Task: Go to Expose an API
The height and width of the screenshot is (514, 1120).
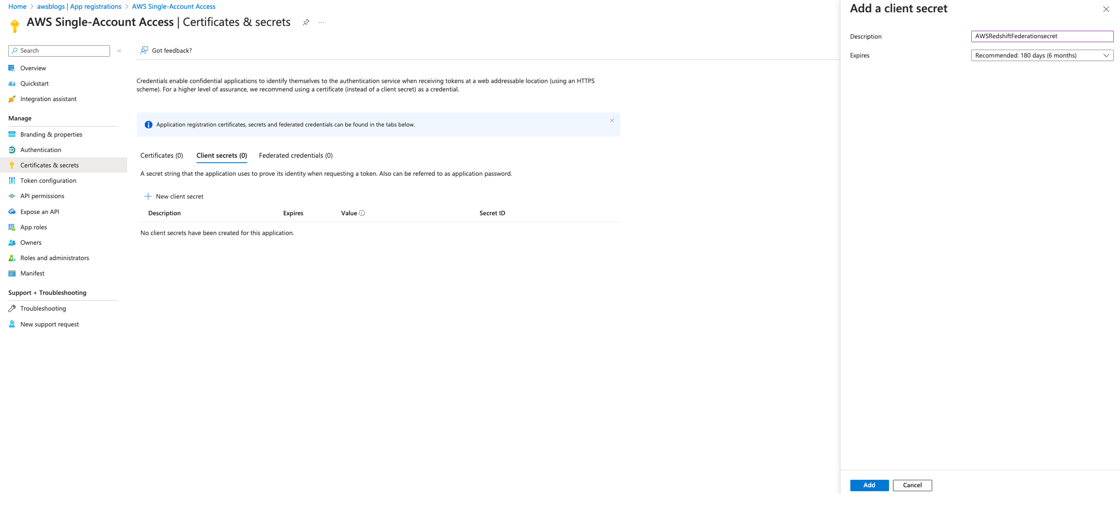Action: (x=39, y=212)
